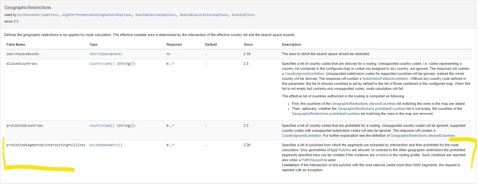Click GeographicRestrictions.allowedCountries link in prohibitedCountries row
The height and width of the screenshot is (184, 478).
423,135
